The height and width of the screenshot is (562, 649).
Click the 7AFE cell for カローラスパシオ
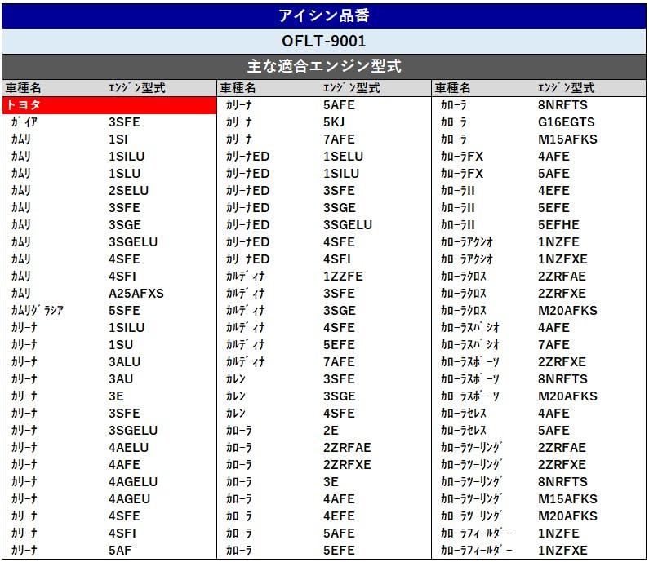(553, 345)
